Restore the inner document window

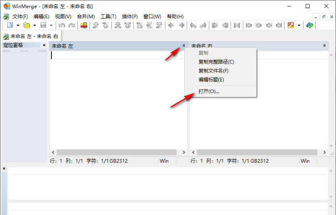pyautogui.click(x=324, y=16)
